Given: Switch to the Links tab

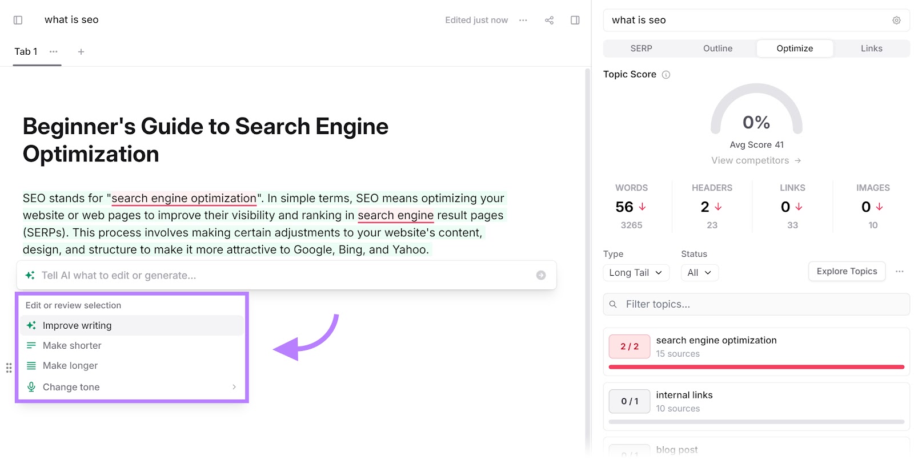Looking at the screenshot, I should (x=872, y=49).
